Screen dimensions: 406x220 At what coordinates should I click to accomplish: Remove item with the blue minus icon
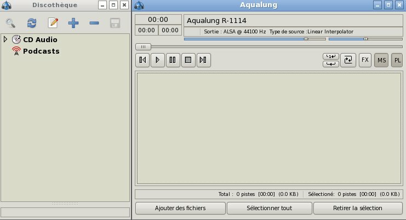(94, 23)
